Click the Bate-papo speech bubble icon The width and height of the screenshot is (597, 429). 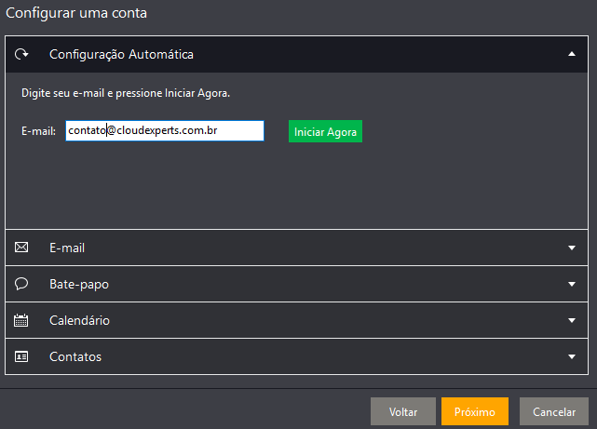pos(21,284)
